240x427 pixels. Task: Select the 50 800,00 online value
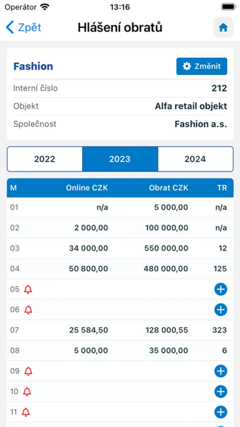(89, 269)
